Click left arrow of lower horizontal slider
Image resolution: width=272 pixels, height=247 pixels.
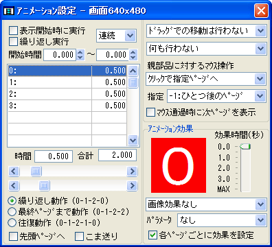[x=14, y=185]
